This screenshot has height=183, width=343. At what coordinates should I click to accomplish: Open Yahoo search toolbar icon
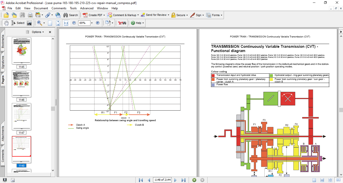(122, 23)
